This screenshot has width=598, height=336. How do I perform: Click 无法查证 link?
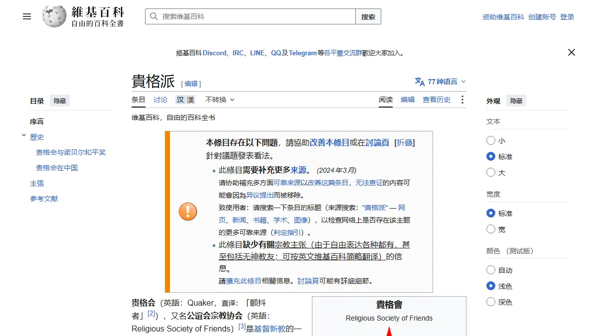pyautogui.click(x=369, y=183)
